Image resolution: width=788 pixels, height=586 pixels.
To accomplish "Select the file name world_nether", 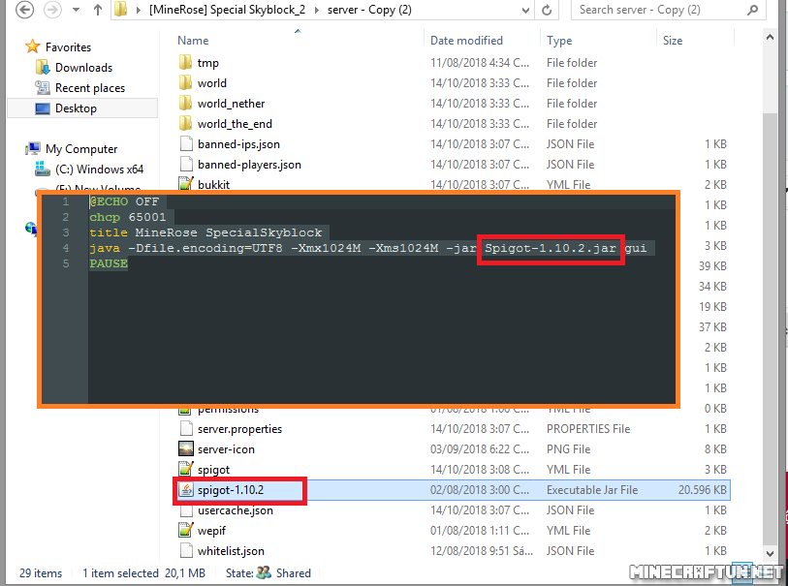I will click(232, 104).
